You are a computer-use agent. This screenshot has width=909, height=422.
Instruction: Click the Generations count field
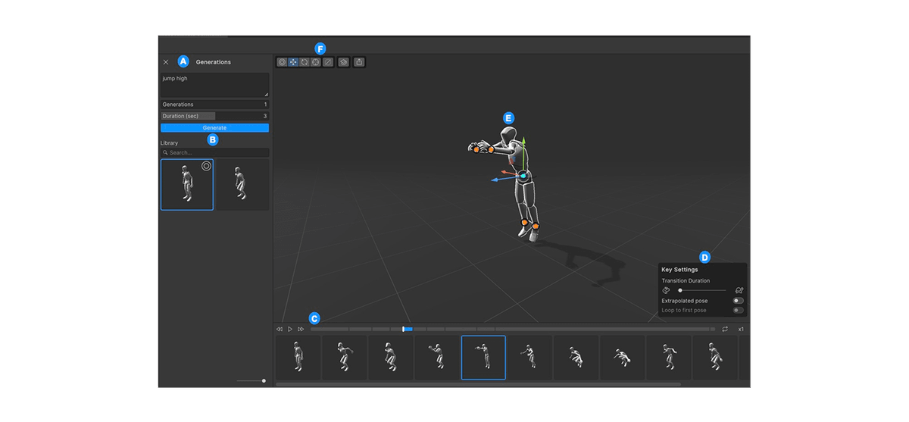pos(214,105)
